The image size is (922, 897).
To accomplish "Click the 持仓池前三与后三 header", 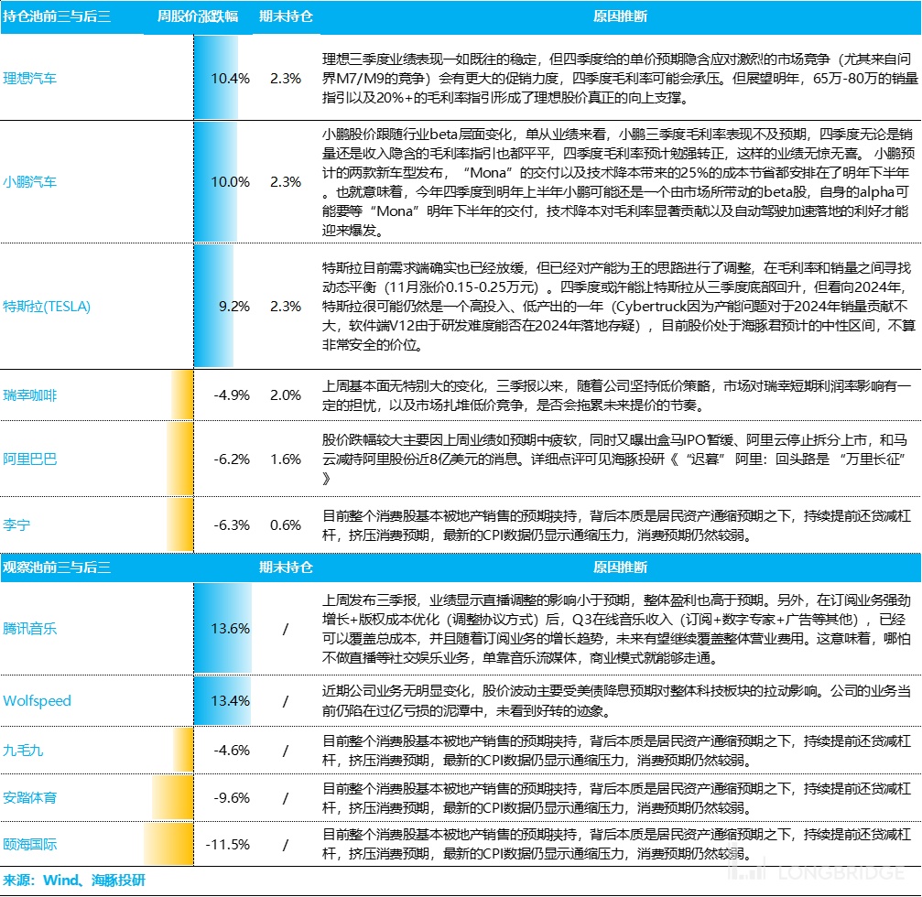I will [x=57, y=16].
